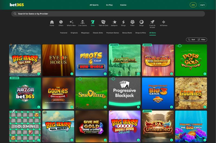Go to All Sports
Image resolution: width=216 pixels, height=143 pixels.
pos(94,5)
